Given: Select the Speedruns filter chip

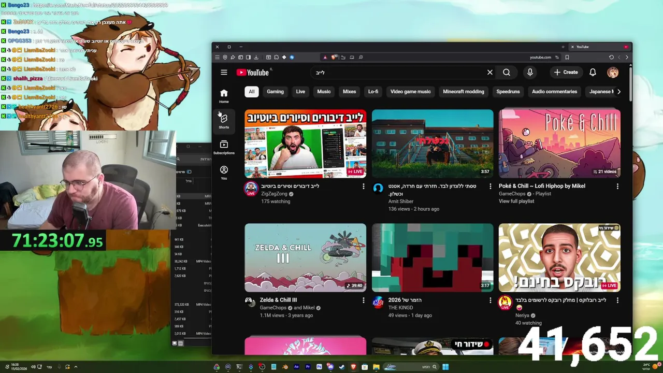Looking at the screenshot, I should pyautogui.click(x=508, y=92).
